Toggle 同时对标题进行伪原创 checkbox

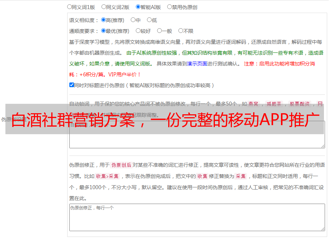tap(72, 85)
